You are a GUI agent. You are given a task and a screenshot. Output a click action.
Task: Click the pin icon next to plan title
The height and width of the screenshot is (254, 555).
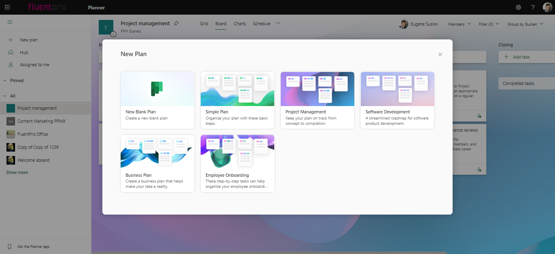click(x=176, y=24)
